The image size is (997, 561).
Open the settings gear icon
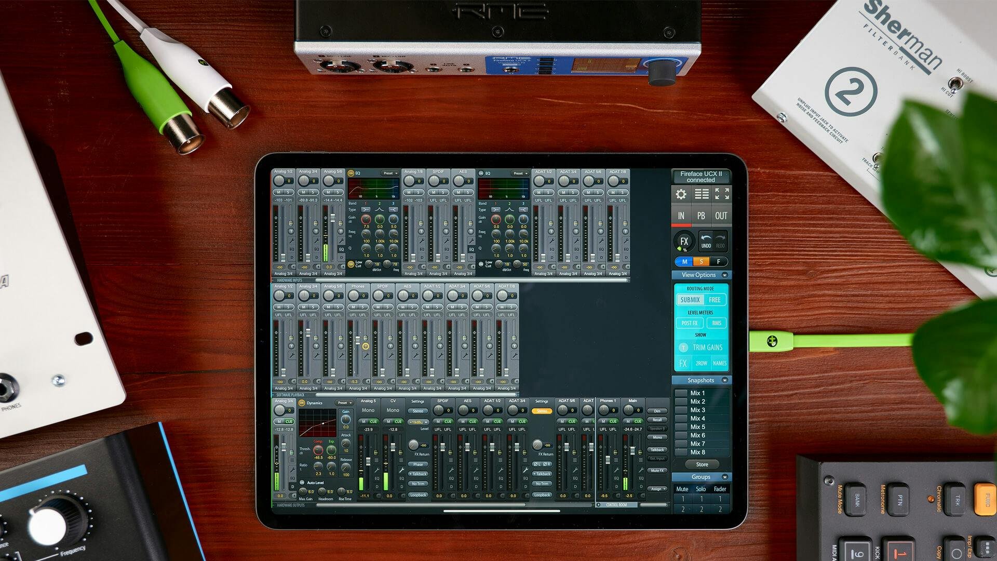click(681, 194)
